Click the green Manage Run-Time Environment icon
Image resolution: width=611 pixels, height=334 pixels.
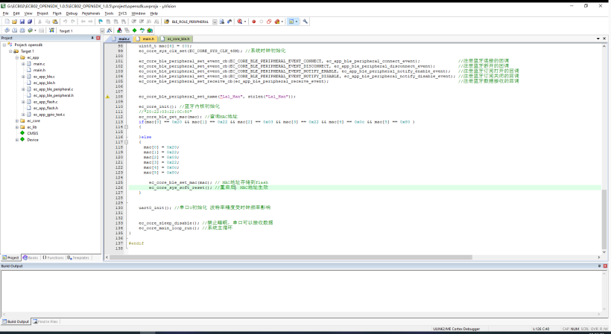tap(134, 30)
